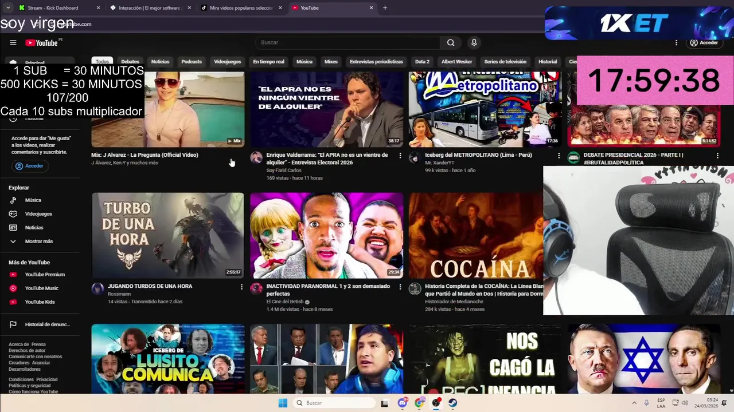Select the Videojuegos filter chip
The width and height of the screenshot is (734, 412).
tap(228, 61)
